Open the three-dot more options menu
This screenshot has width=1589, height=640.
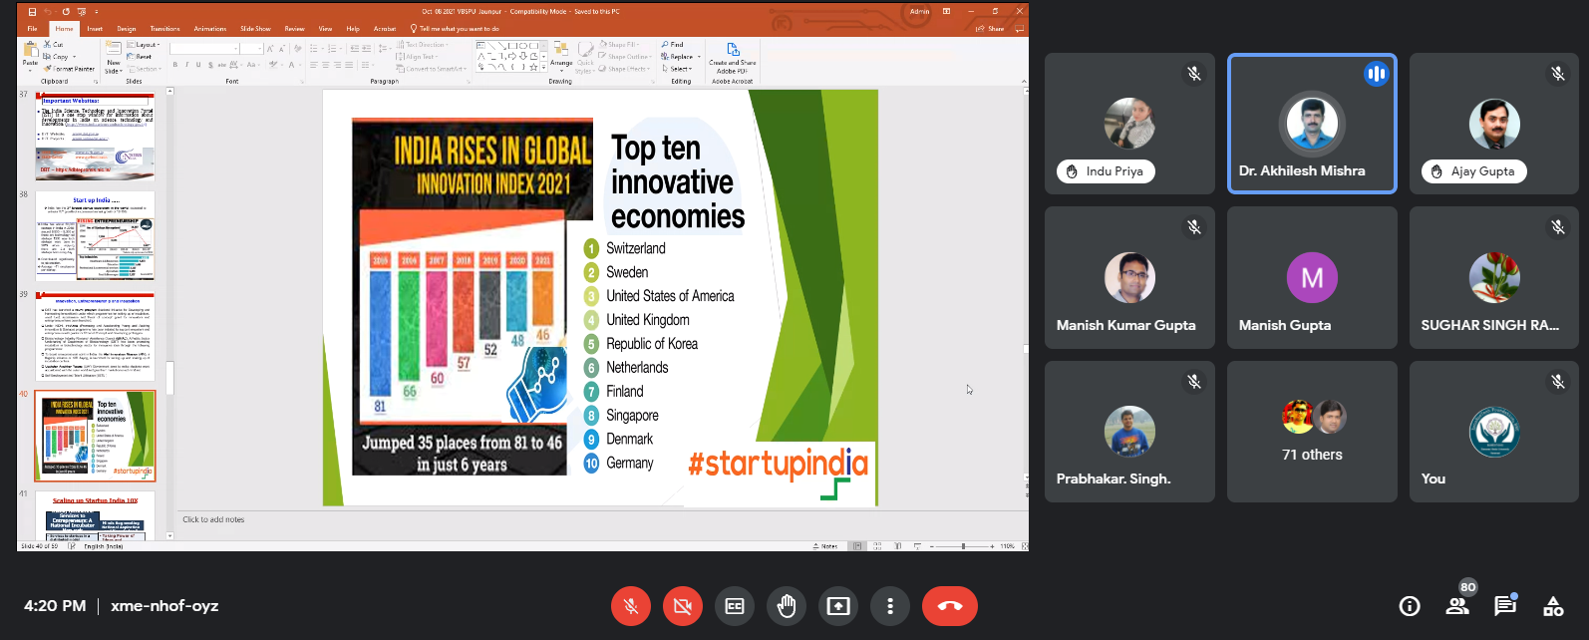[x=890, y=606]
